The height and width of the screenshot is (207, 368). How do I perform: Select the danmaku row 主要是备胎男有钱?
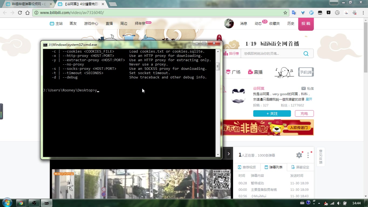(274, 190)
